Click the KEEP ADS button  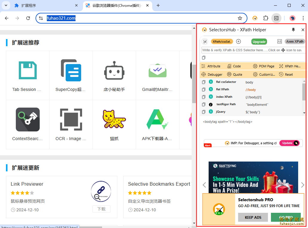pos(253,217)
